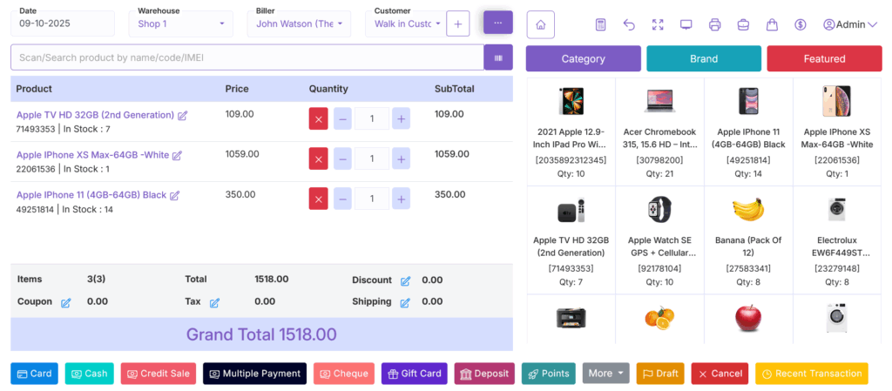
Task: Pay with the Cash button
Action: 89,374
